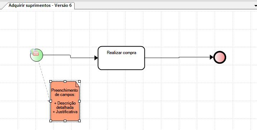Select the green start event with briefcase icon

coord(37,55)
